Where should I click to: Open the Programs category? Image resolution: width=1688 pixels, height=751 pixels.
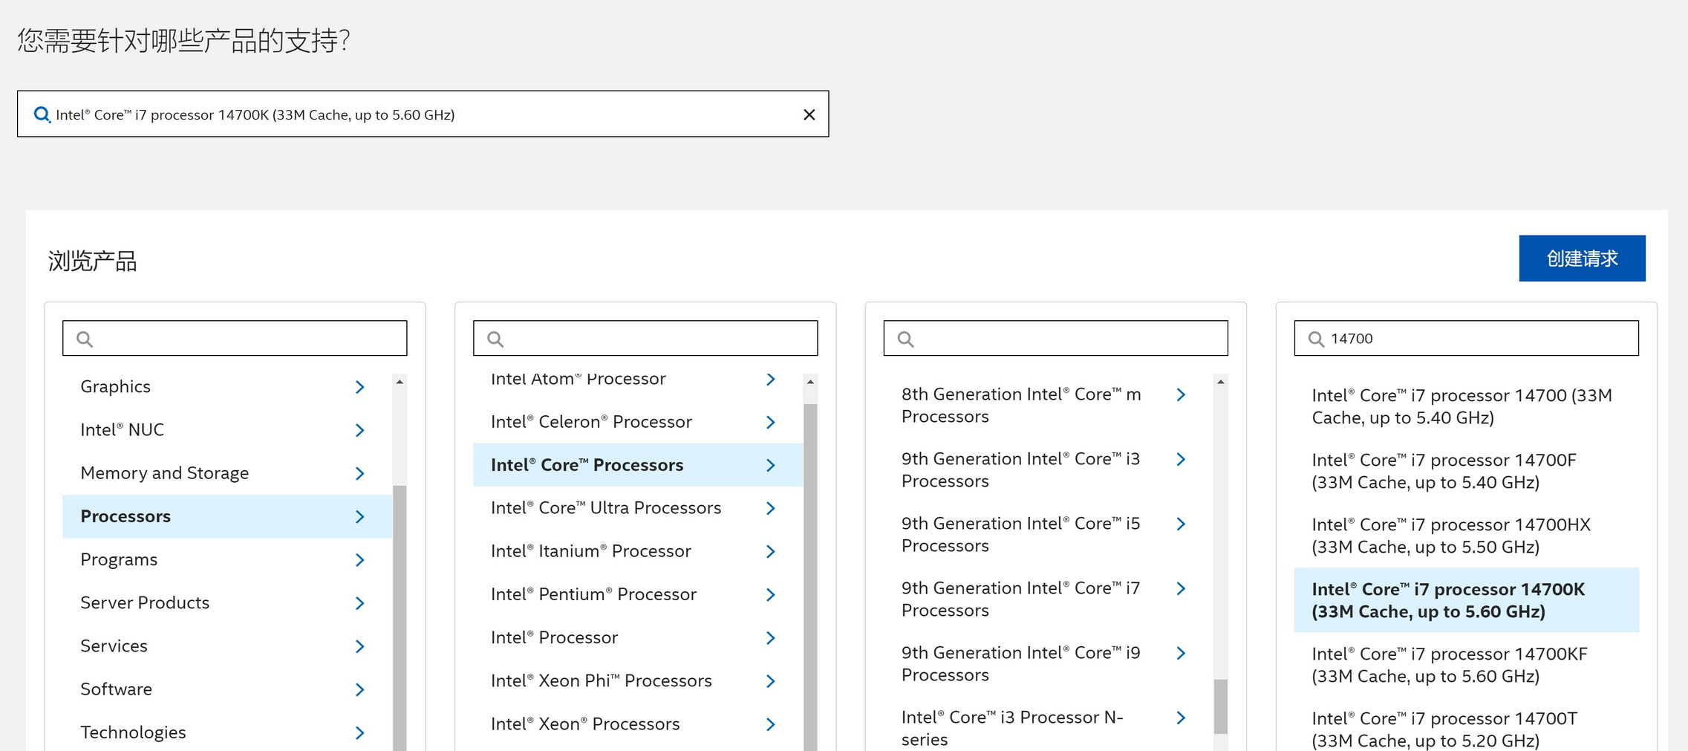click(227, 559)
